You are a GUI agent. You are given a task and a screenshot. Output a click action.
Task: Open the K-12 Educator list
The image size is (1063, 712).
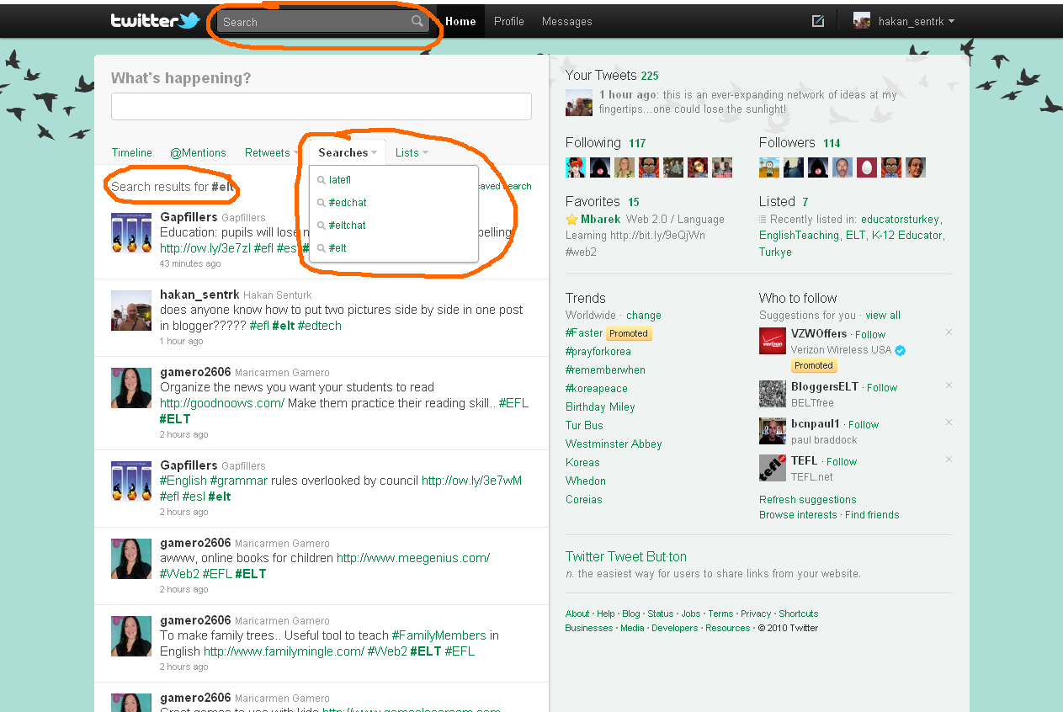(x=906, y=235)
